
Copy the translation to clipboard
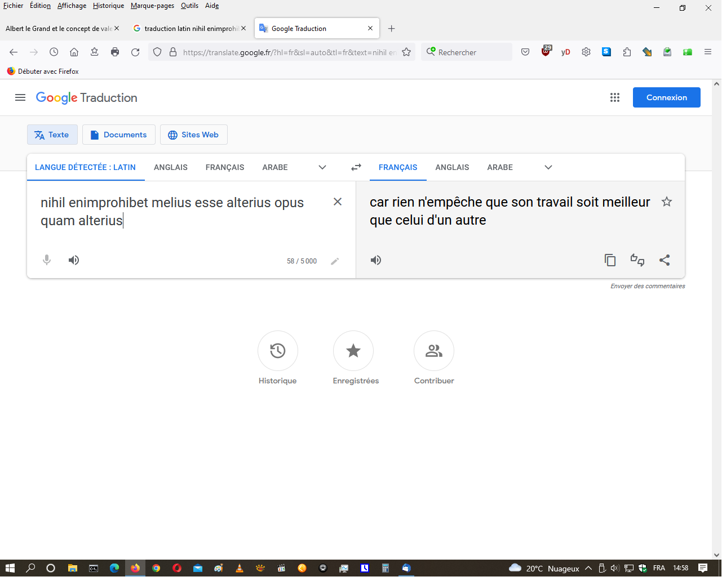tap(610, 260)
